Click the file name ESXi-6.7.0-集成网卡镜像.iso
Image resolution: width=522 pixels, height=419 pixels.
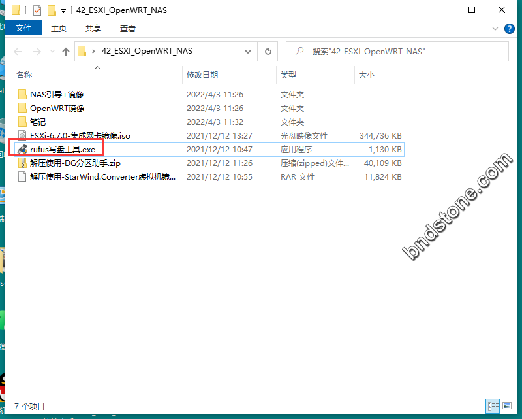click(x=80, y=135)
